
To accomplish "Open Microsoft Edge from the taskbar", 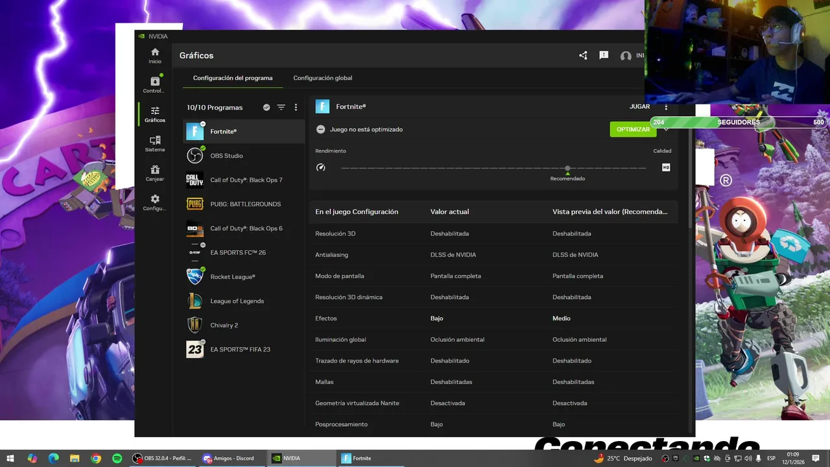I will pyautogui.click(x=54, y=459).
